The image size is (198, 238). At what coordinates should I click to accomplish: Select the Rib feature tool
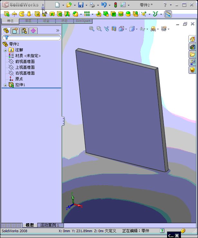[99, 14]
